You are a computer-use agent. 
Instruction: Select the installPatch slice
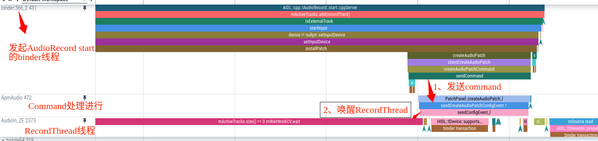click(316, 49)
